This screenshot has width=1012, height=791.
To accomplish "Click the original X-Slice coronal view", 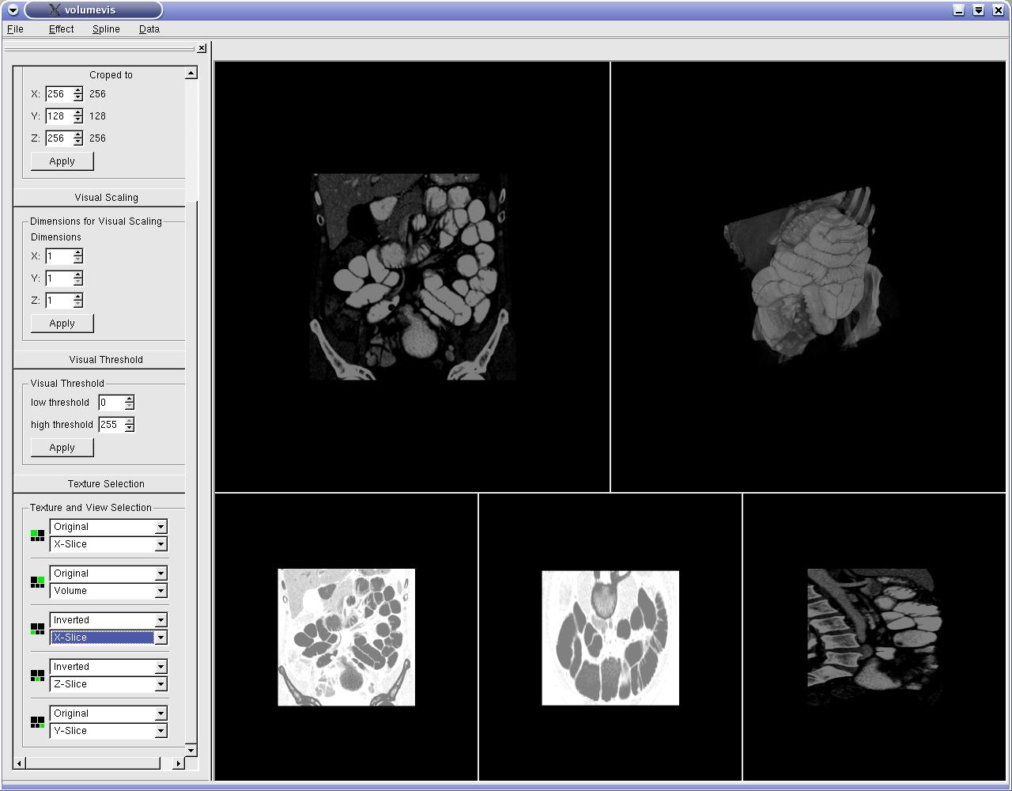I will (412, 277).
